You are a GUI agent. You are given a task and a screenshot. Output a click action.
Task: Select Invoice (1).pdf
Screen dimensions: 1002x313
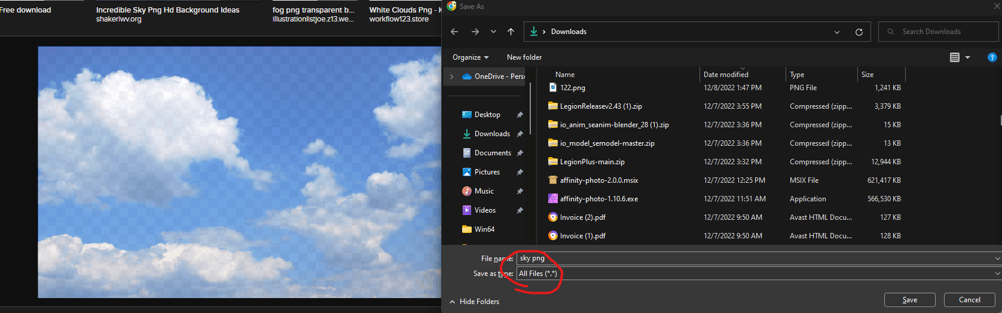(x=582, y=236)
